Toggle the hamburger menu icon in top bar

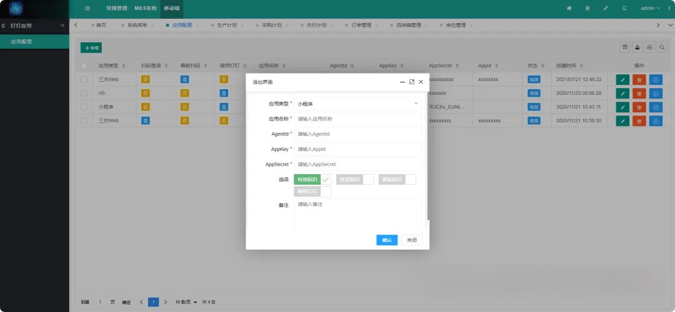tap(87, 8)
